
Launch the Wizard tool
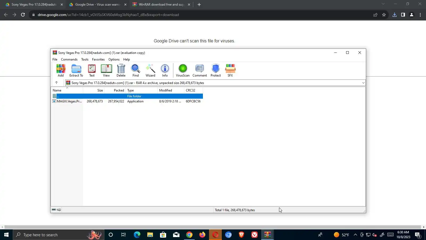[150, 70]
